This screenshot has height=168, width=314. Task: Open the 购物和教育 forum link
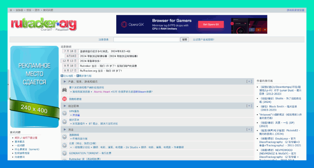click(75, 99)
